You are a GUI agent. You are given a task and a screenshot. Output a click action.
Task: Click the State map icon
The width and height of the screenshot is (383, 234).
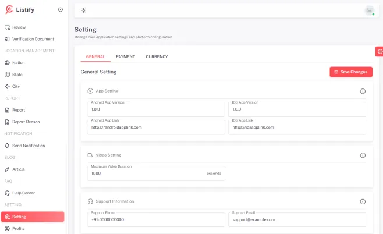click(7, 75)
